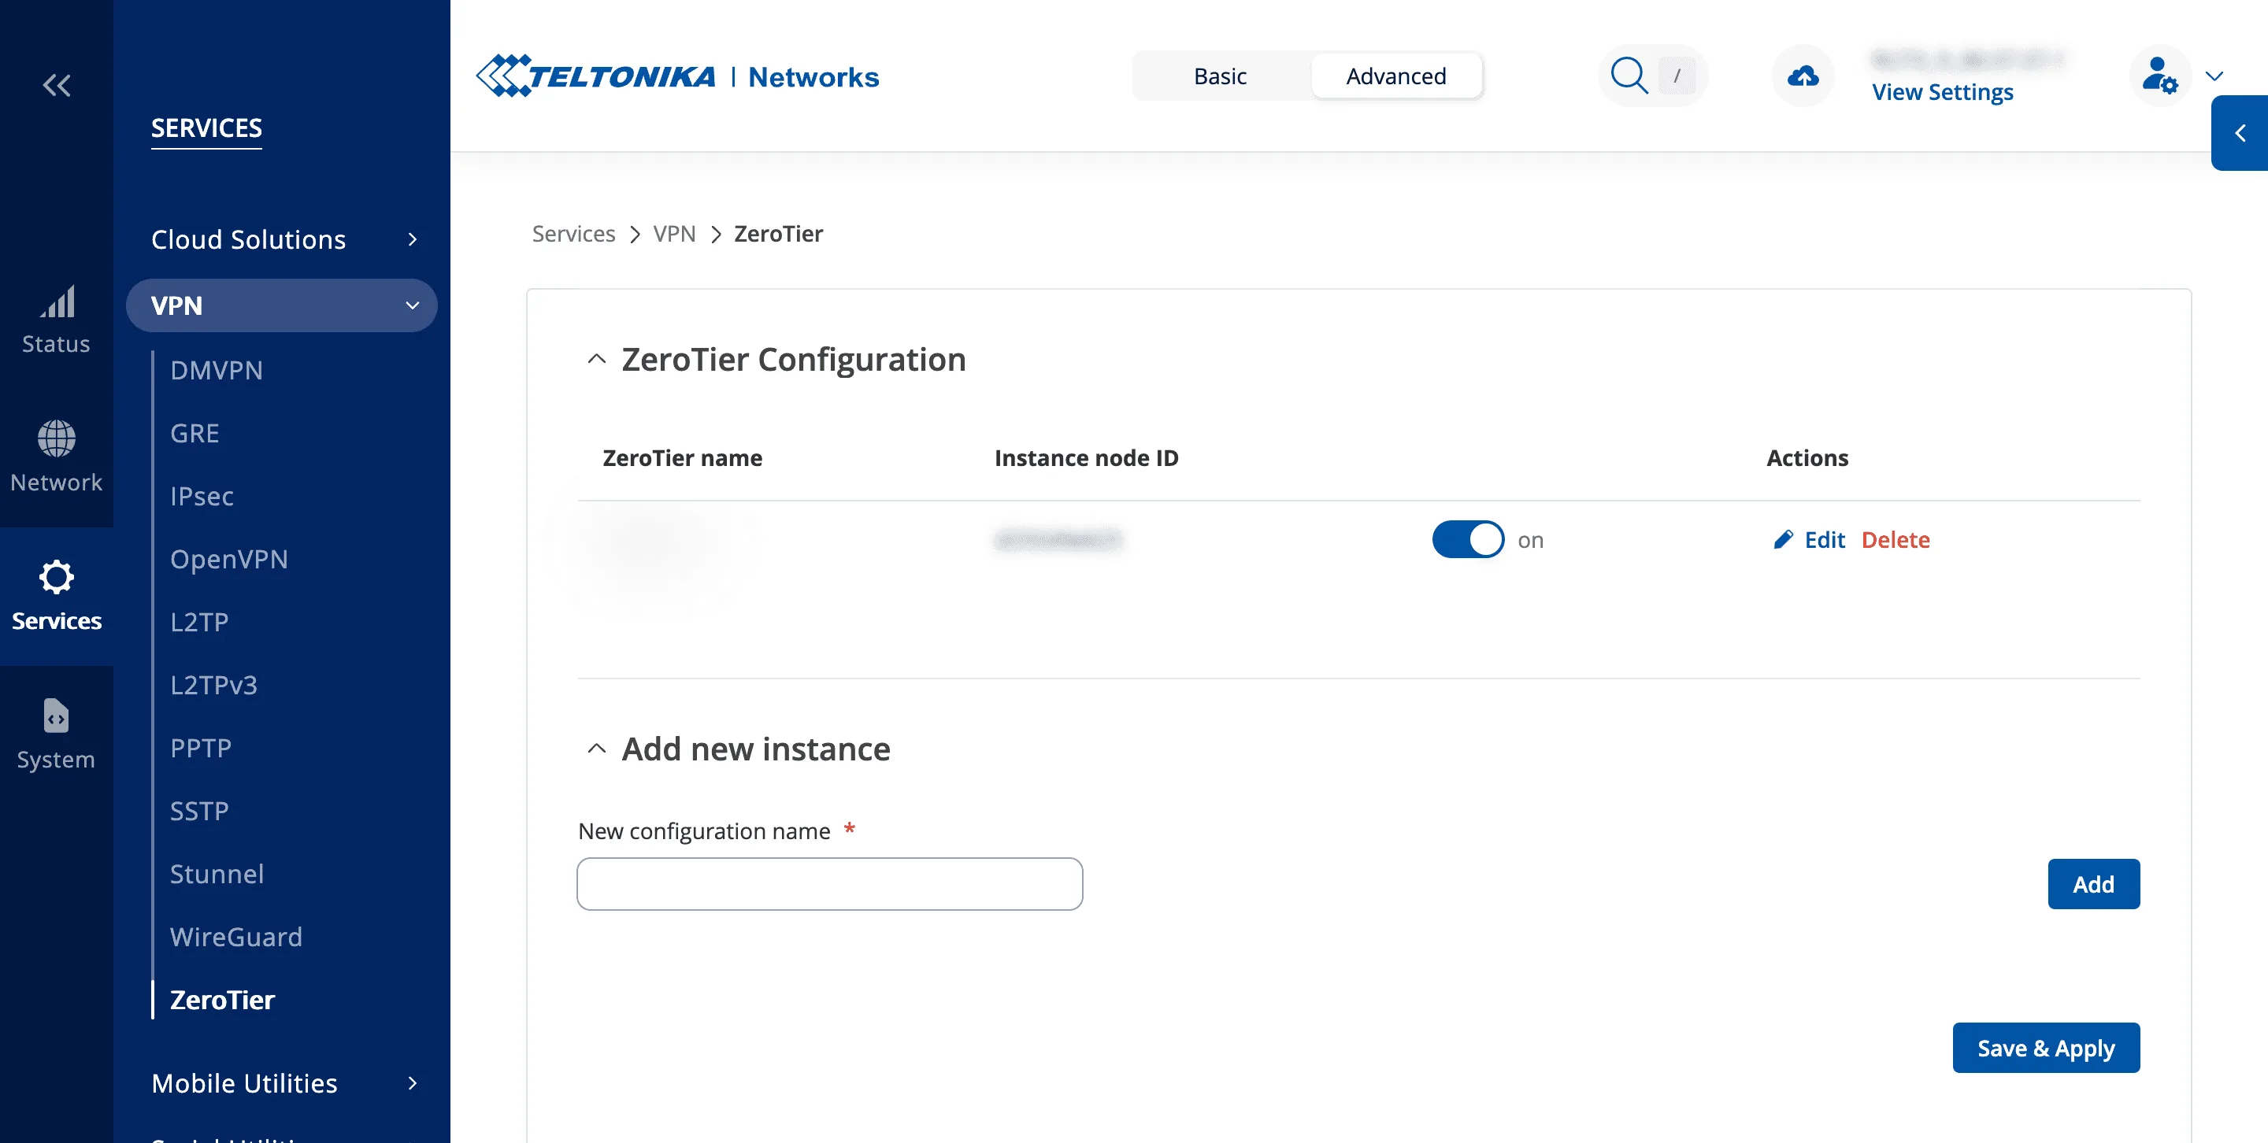The width and height of the screenshot is (2268, 1143).
Task: Click the Teltonika Networks logo
Action: click(x=677, y=76)
